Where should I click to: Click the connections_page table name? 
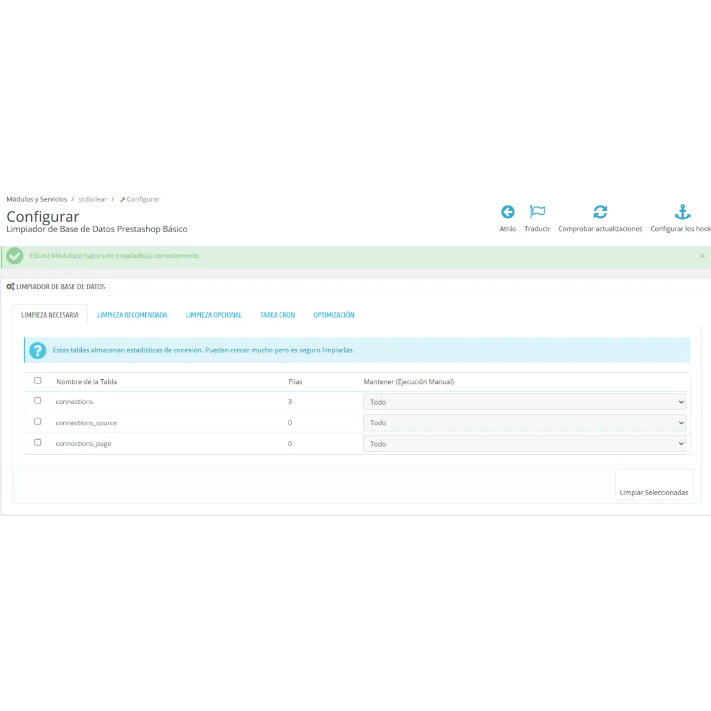(84, 444)
